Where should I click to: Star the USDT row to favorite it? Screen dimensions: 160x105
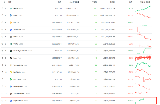[x=3, y=8]
